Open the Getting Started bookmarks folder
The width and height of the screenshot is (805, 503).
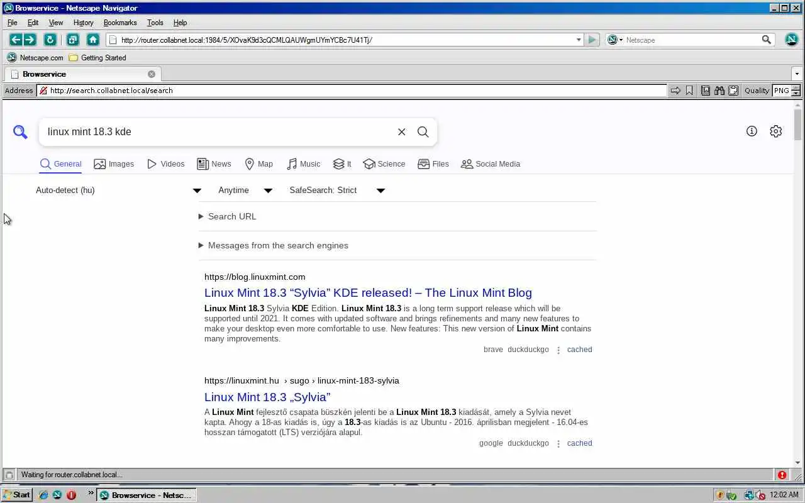97,57
